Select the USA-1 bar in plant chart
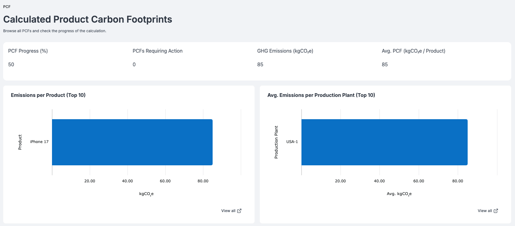The height and width of the screenshot is (226, 515). click(x=384, y=142)
